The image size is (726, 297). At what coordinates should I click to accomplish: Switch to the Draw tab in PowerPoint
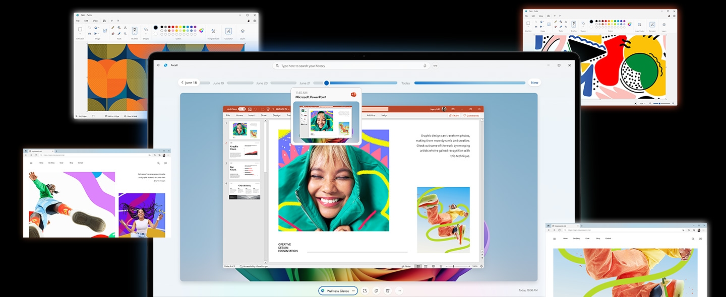pyautogui.click(x=263, y=115)
